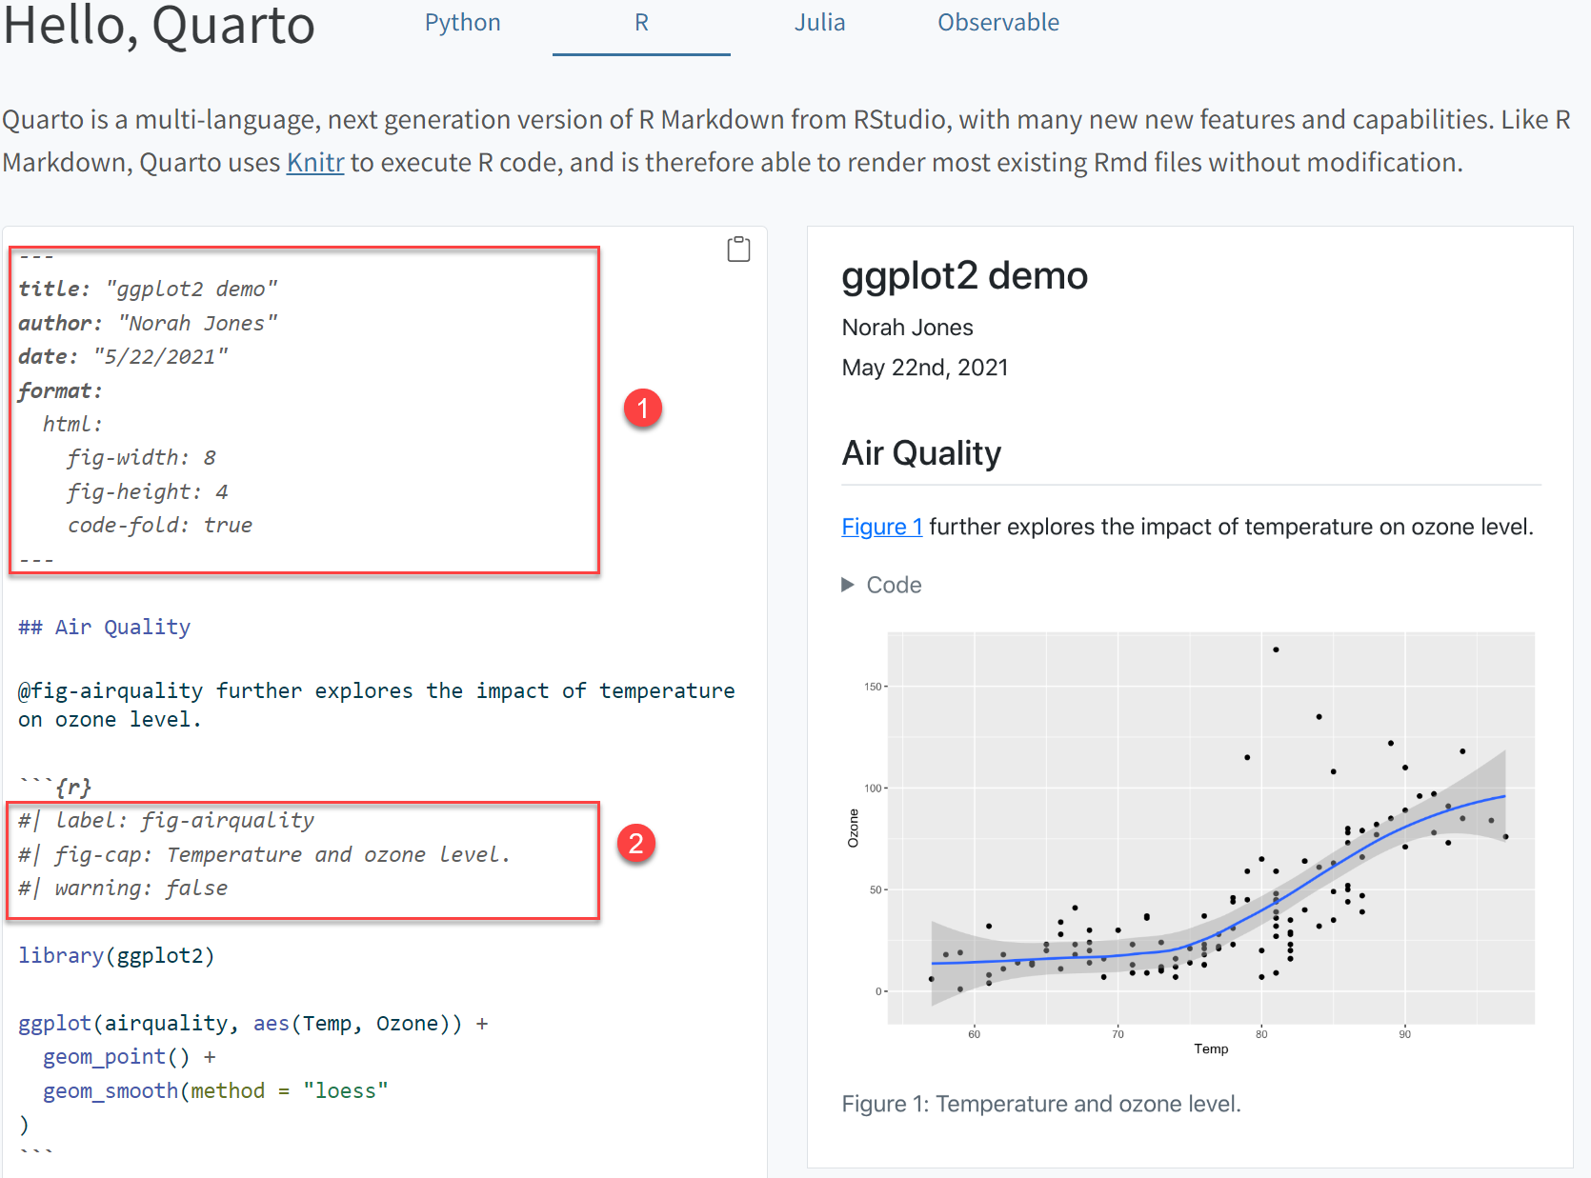The height and width of the screenshot is (1178, 1591).
Task: Click the "## Air Quality" markdown line
Action: [x=105, y=628]
